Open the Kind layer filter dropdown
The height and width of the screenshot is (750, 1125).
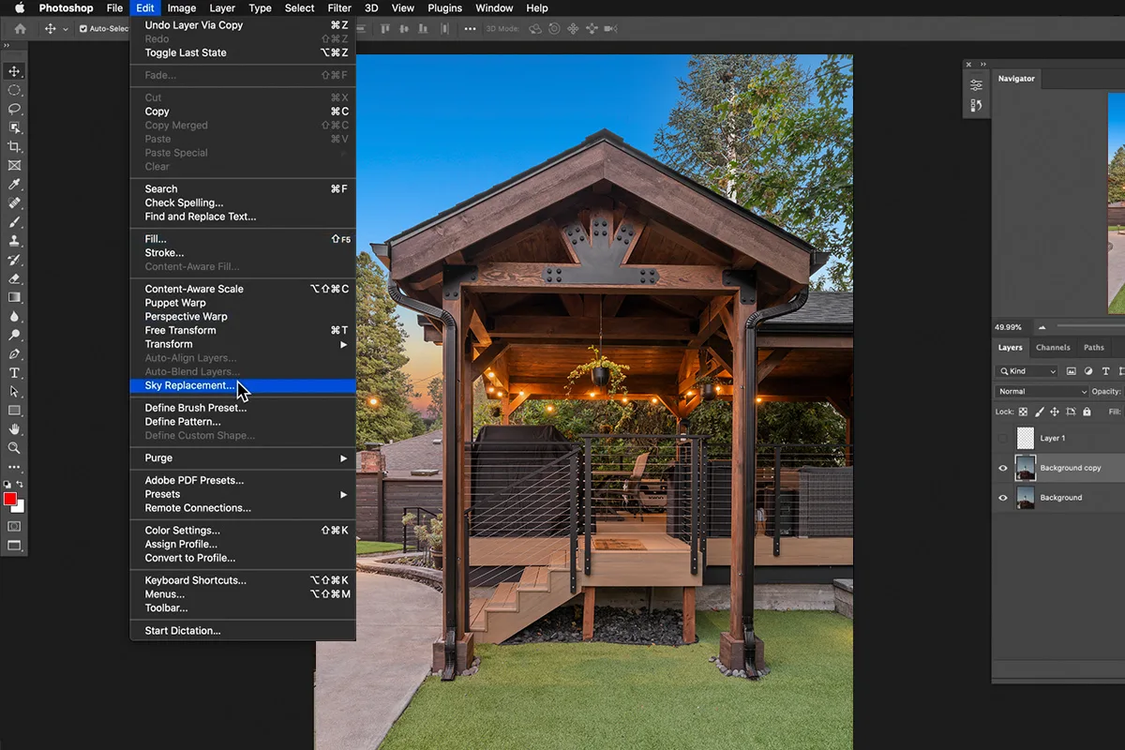(1027, 371)
